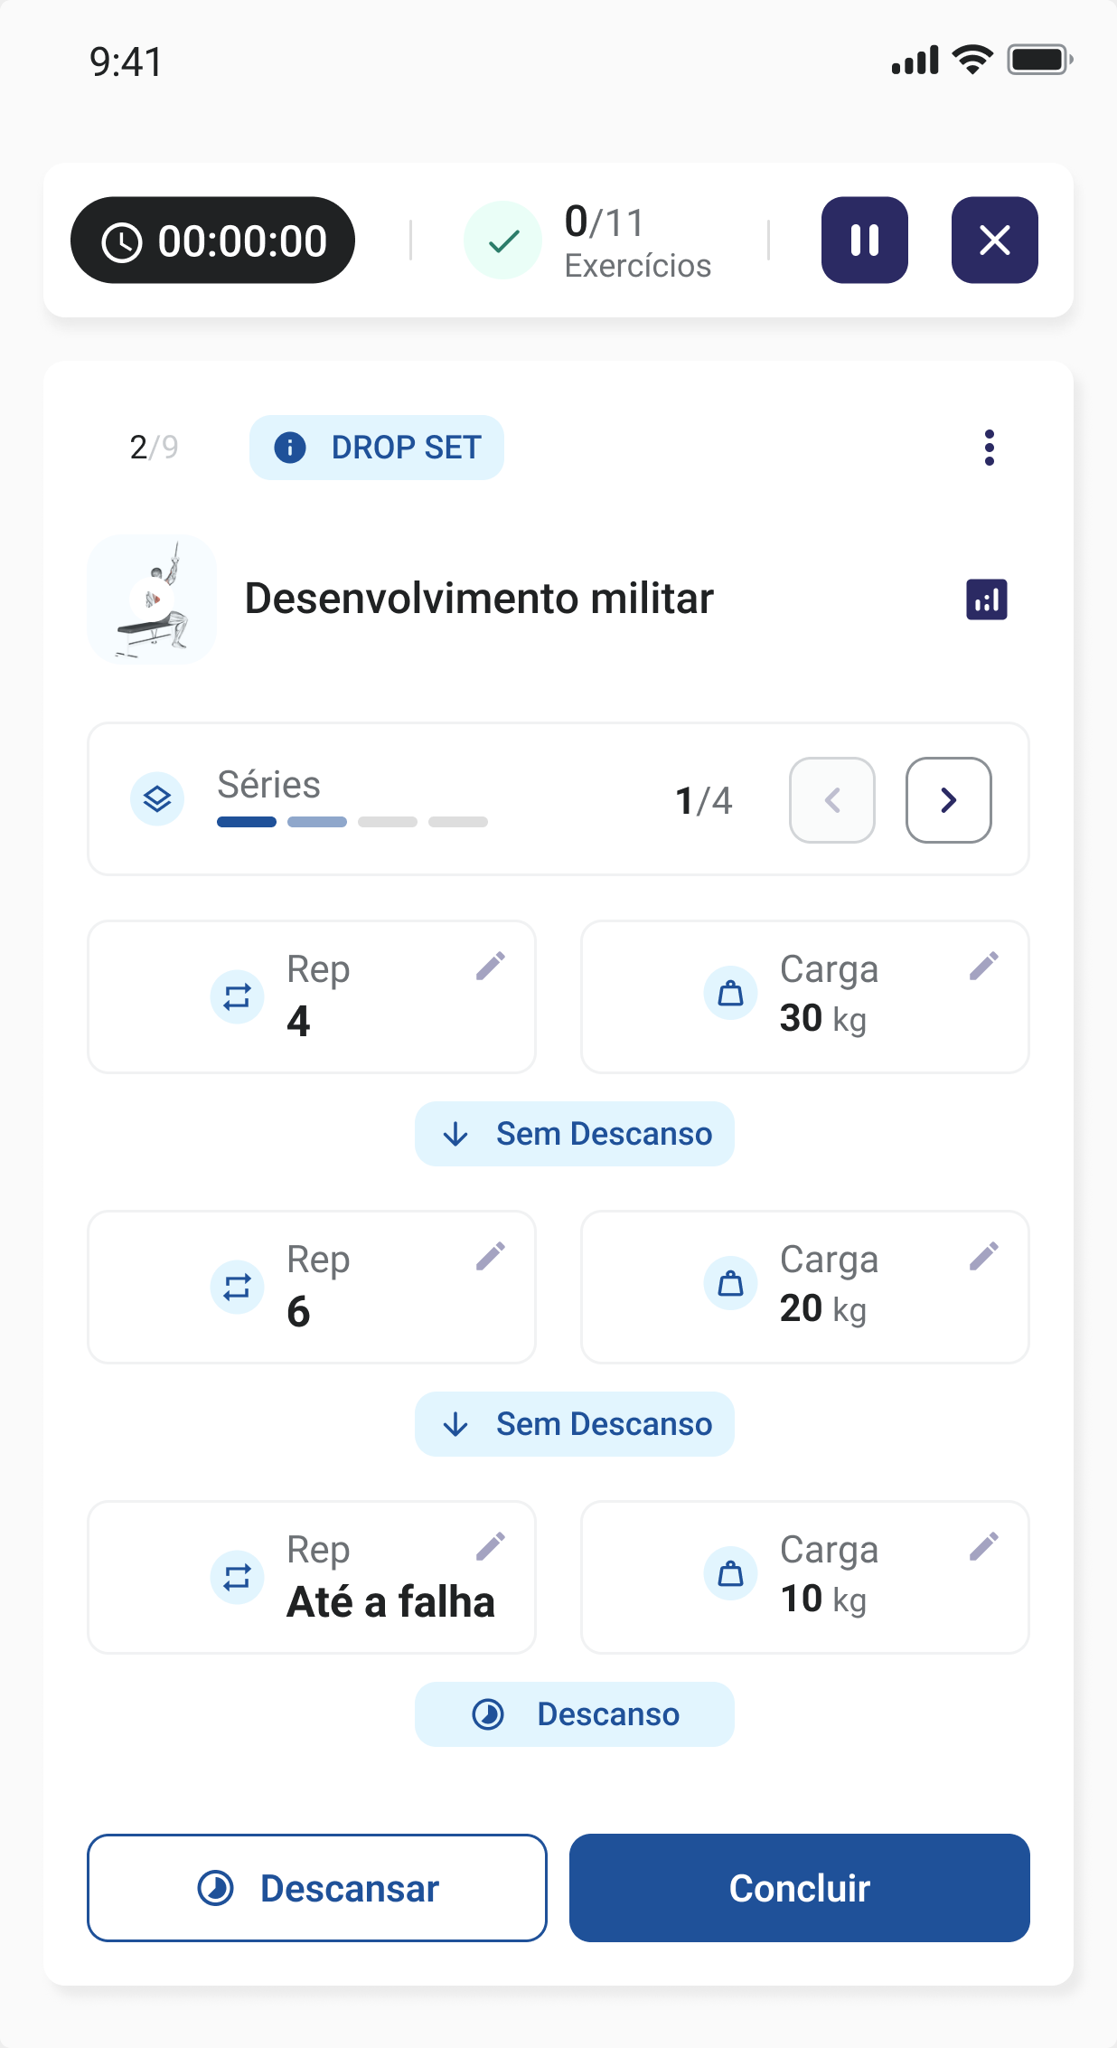Edit the 10 kg Carga

point(984,1546)
